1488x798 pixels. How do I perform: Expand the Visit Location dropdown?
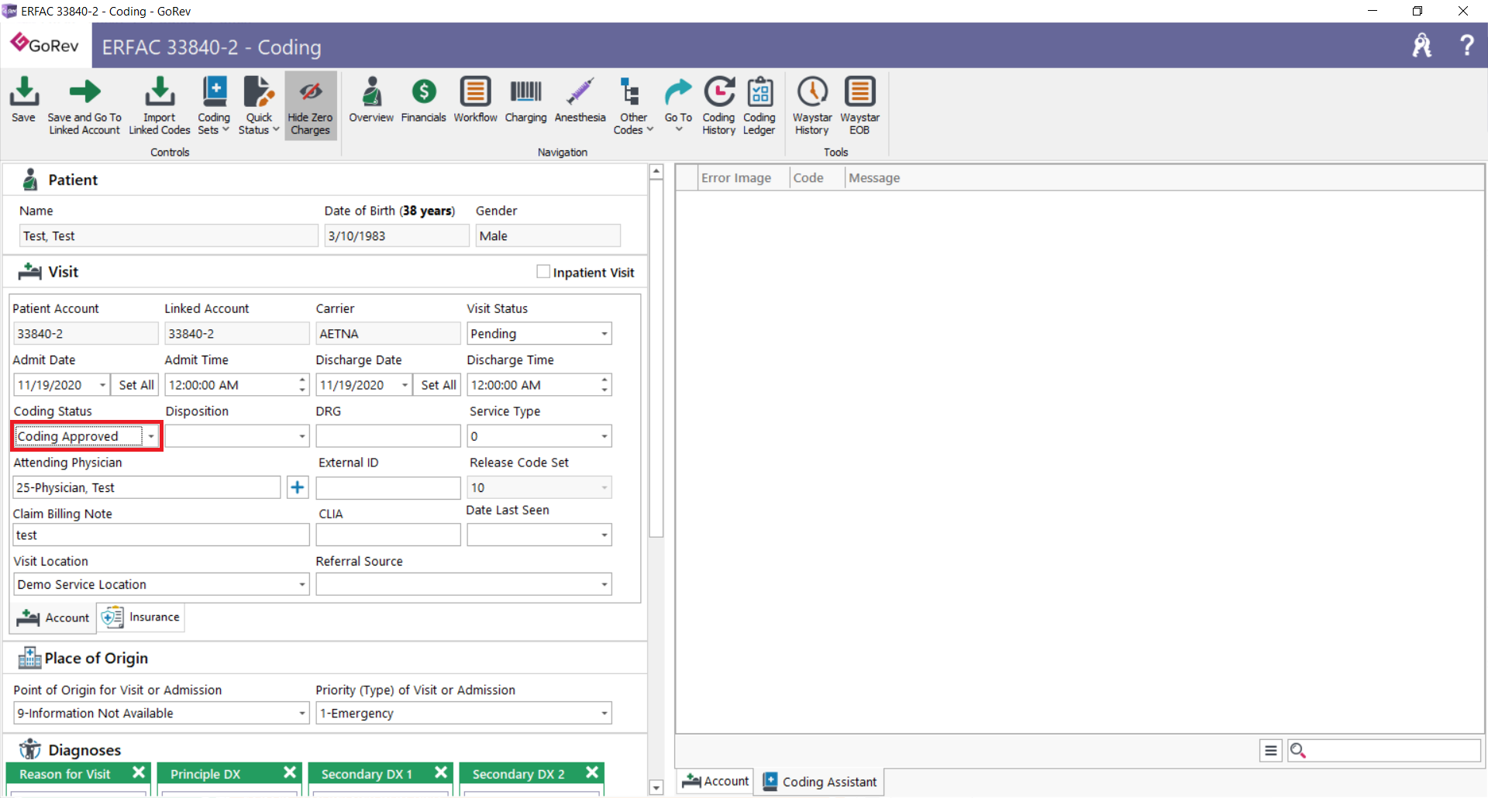click(302, 584)
